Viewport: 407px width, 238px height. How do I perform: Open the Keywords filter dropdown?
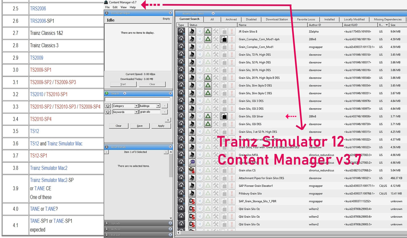tap(136, 112)
